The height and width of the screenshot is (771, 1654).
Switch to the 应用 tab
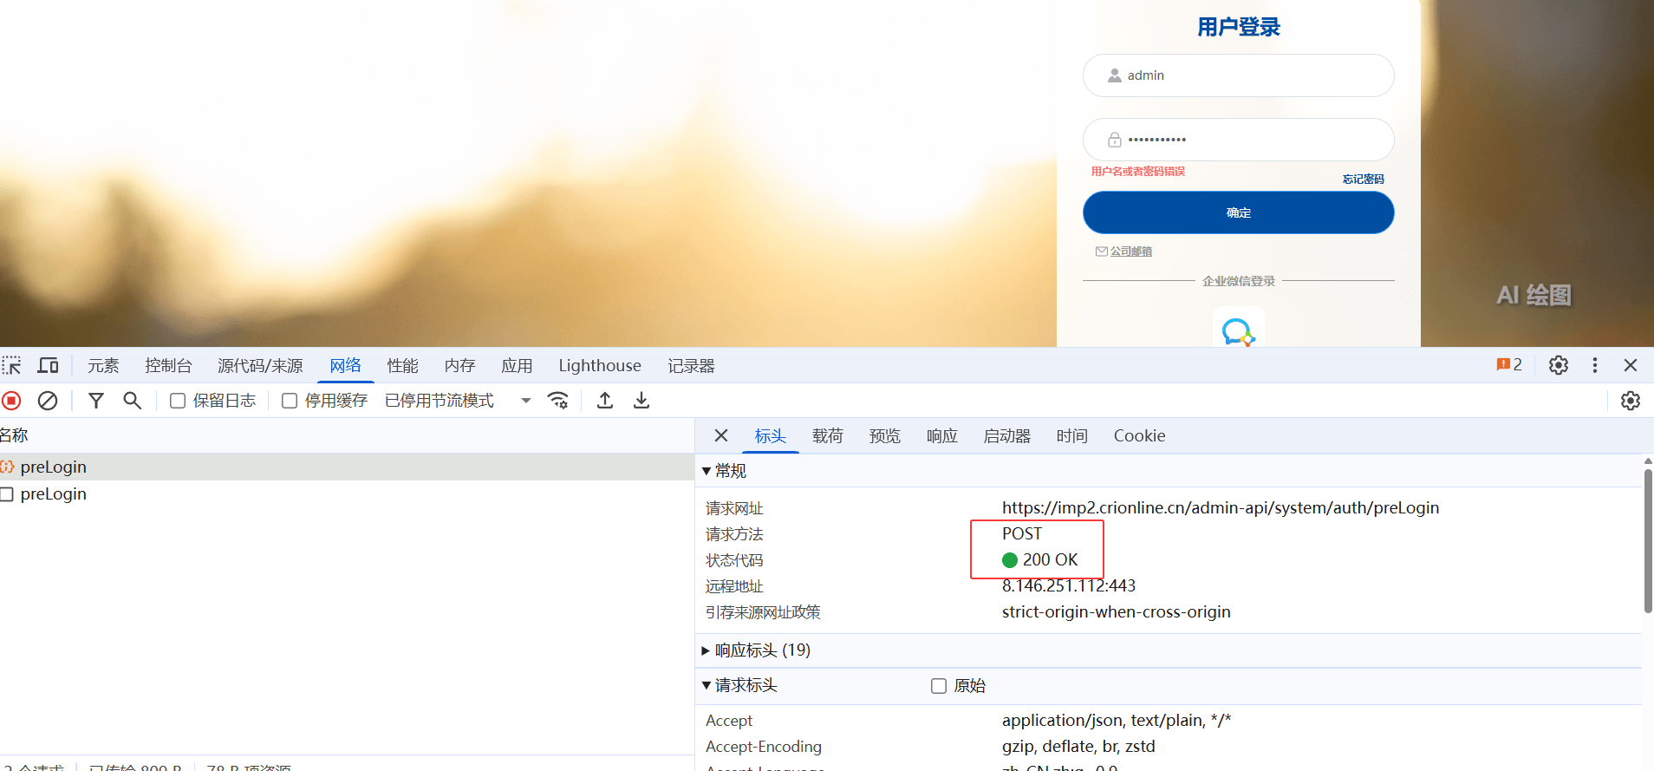[x=517, y=366]
